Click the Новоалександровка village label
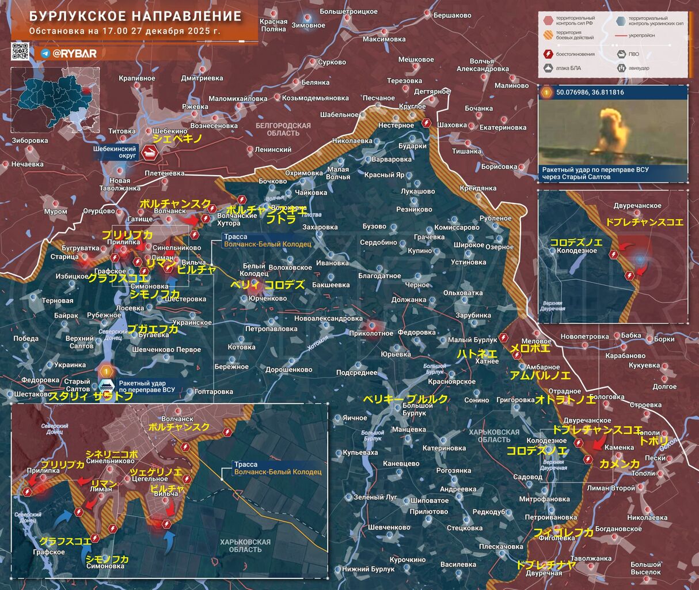 coord(328,319)
